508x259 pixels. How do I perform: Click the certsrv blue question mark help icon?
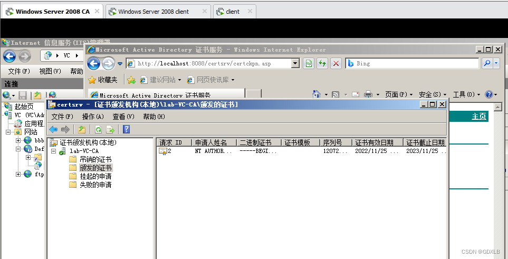pyautogui.click(x=127, y=130)
